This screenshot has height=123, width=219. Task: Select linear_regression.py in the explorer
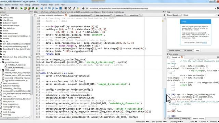[x=11, y=104]
